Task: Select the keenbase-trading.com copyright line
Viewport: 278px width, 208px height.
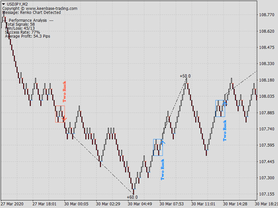Action: tap(40, 8)
